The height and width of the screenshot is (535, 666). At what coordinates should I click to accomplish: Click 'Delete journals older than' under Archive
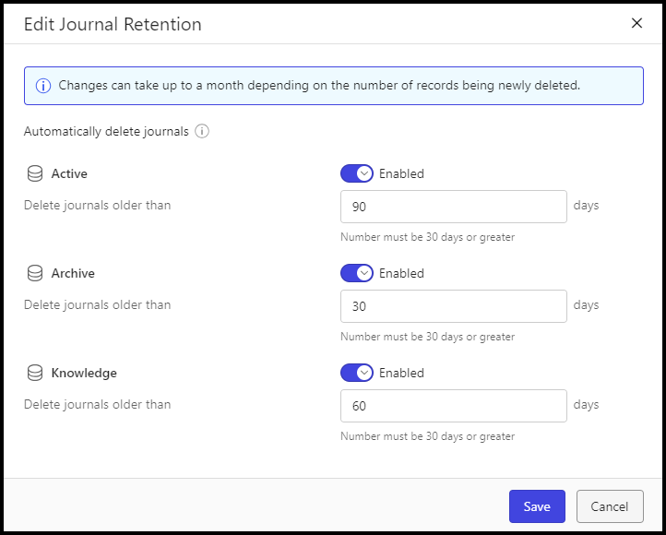pos(97,305)
